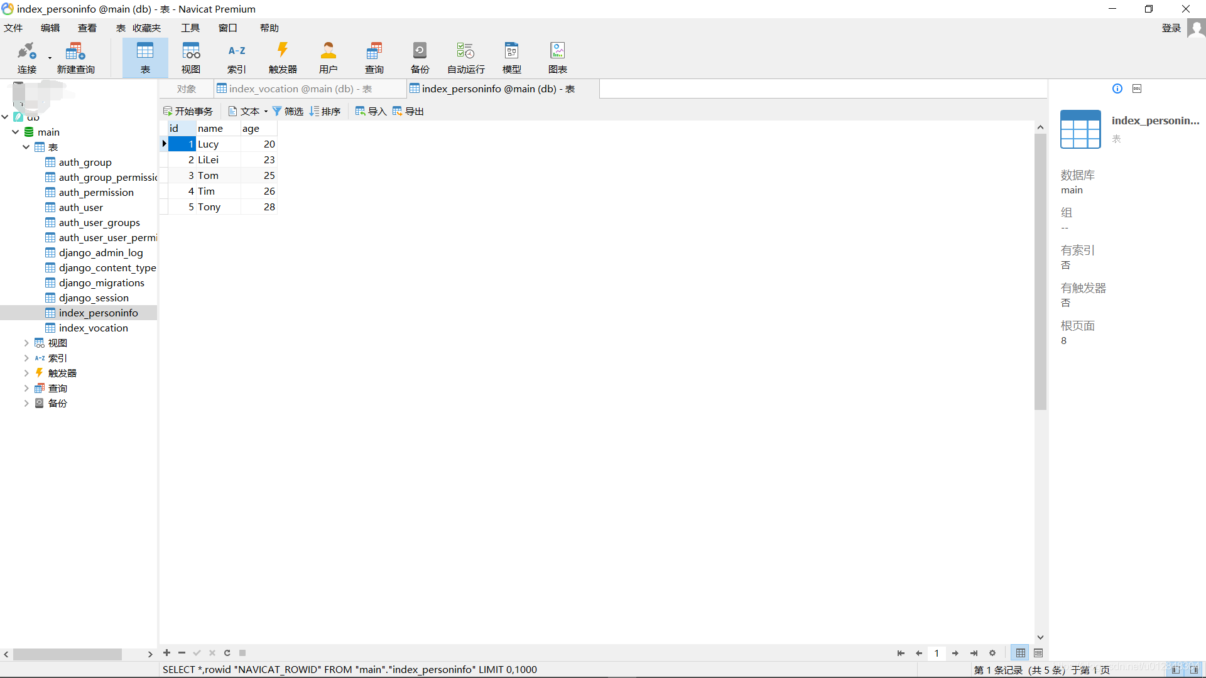Viewport: 1206px width, 678px height.
Task: Click the Model (模型) toolbar icon
Action: [512, 58]
